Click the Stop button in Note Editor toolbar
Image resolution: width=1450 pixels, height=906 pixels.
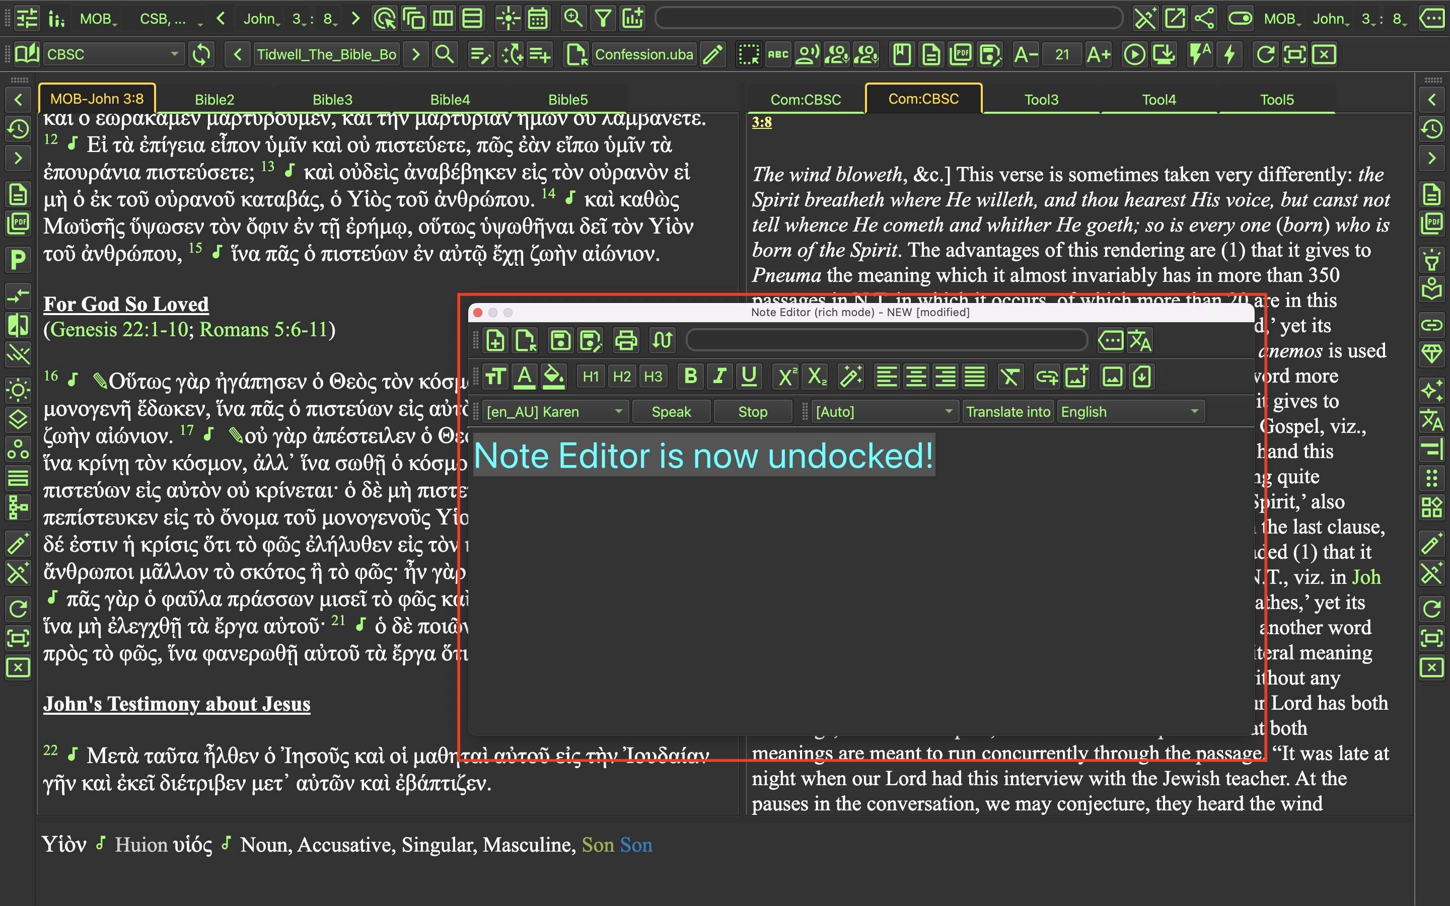(x=753, y=411)
